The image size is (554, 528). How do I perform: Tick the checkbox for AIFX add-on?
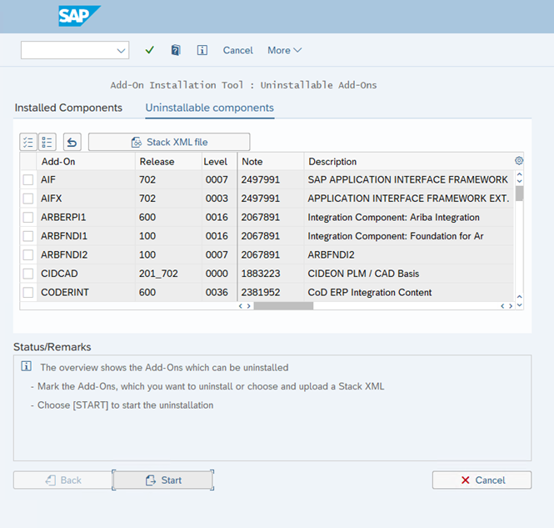pyautogui.click(x=28, y=199)
